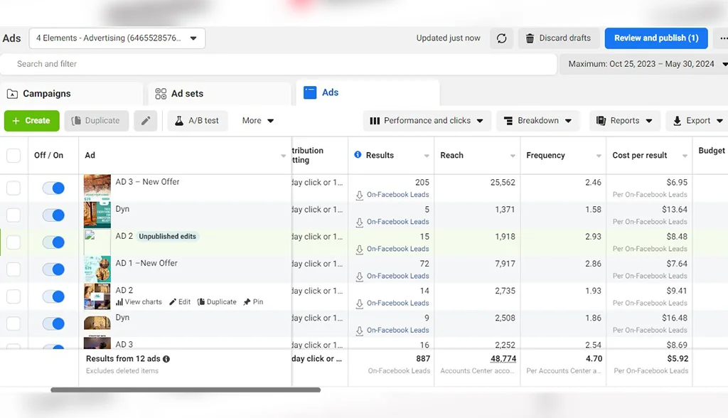Viewport: 728px width, 418px height.
Task: Open the 4 Elements - Advertising account selector
Action: tap(117, 38)
